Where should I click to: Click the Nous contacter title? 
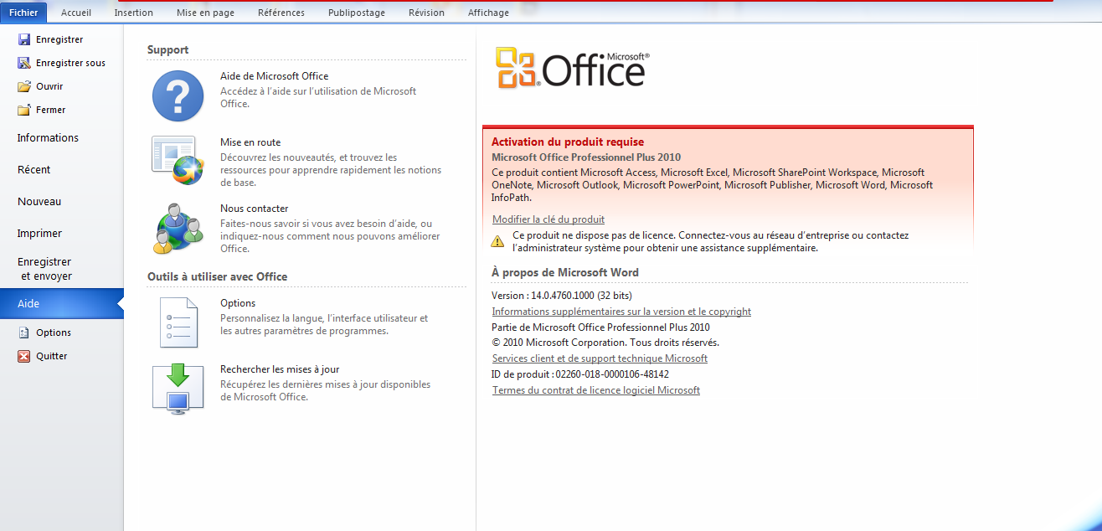(x=255, y=209)
